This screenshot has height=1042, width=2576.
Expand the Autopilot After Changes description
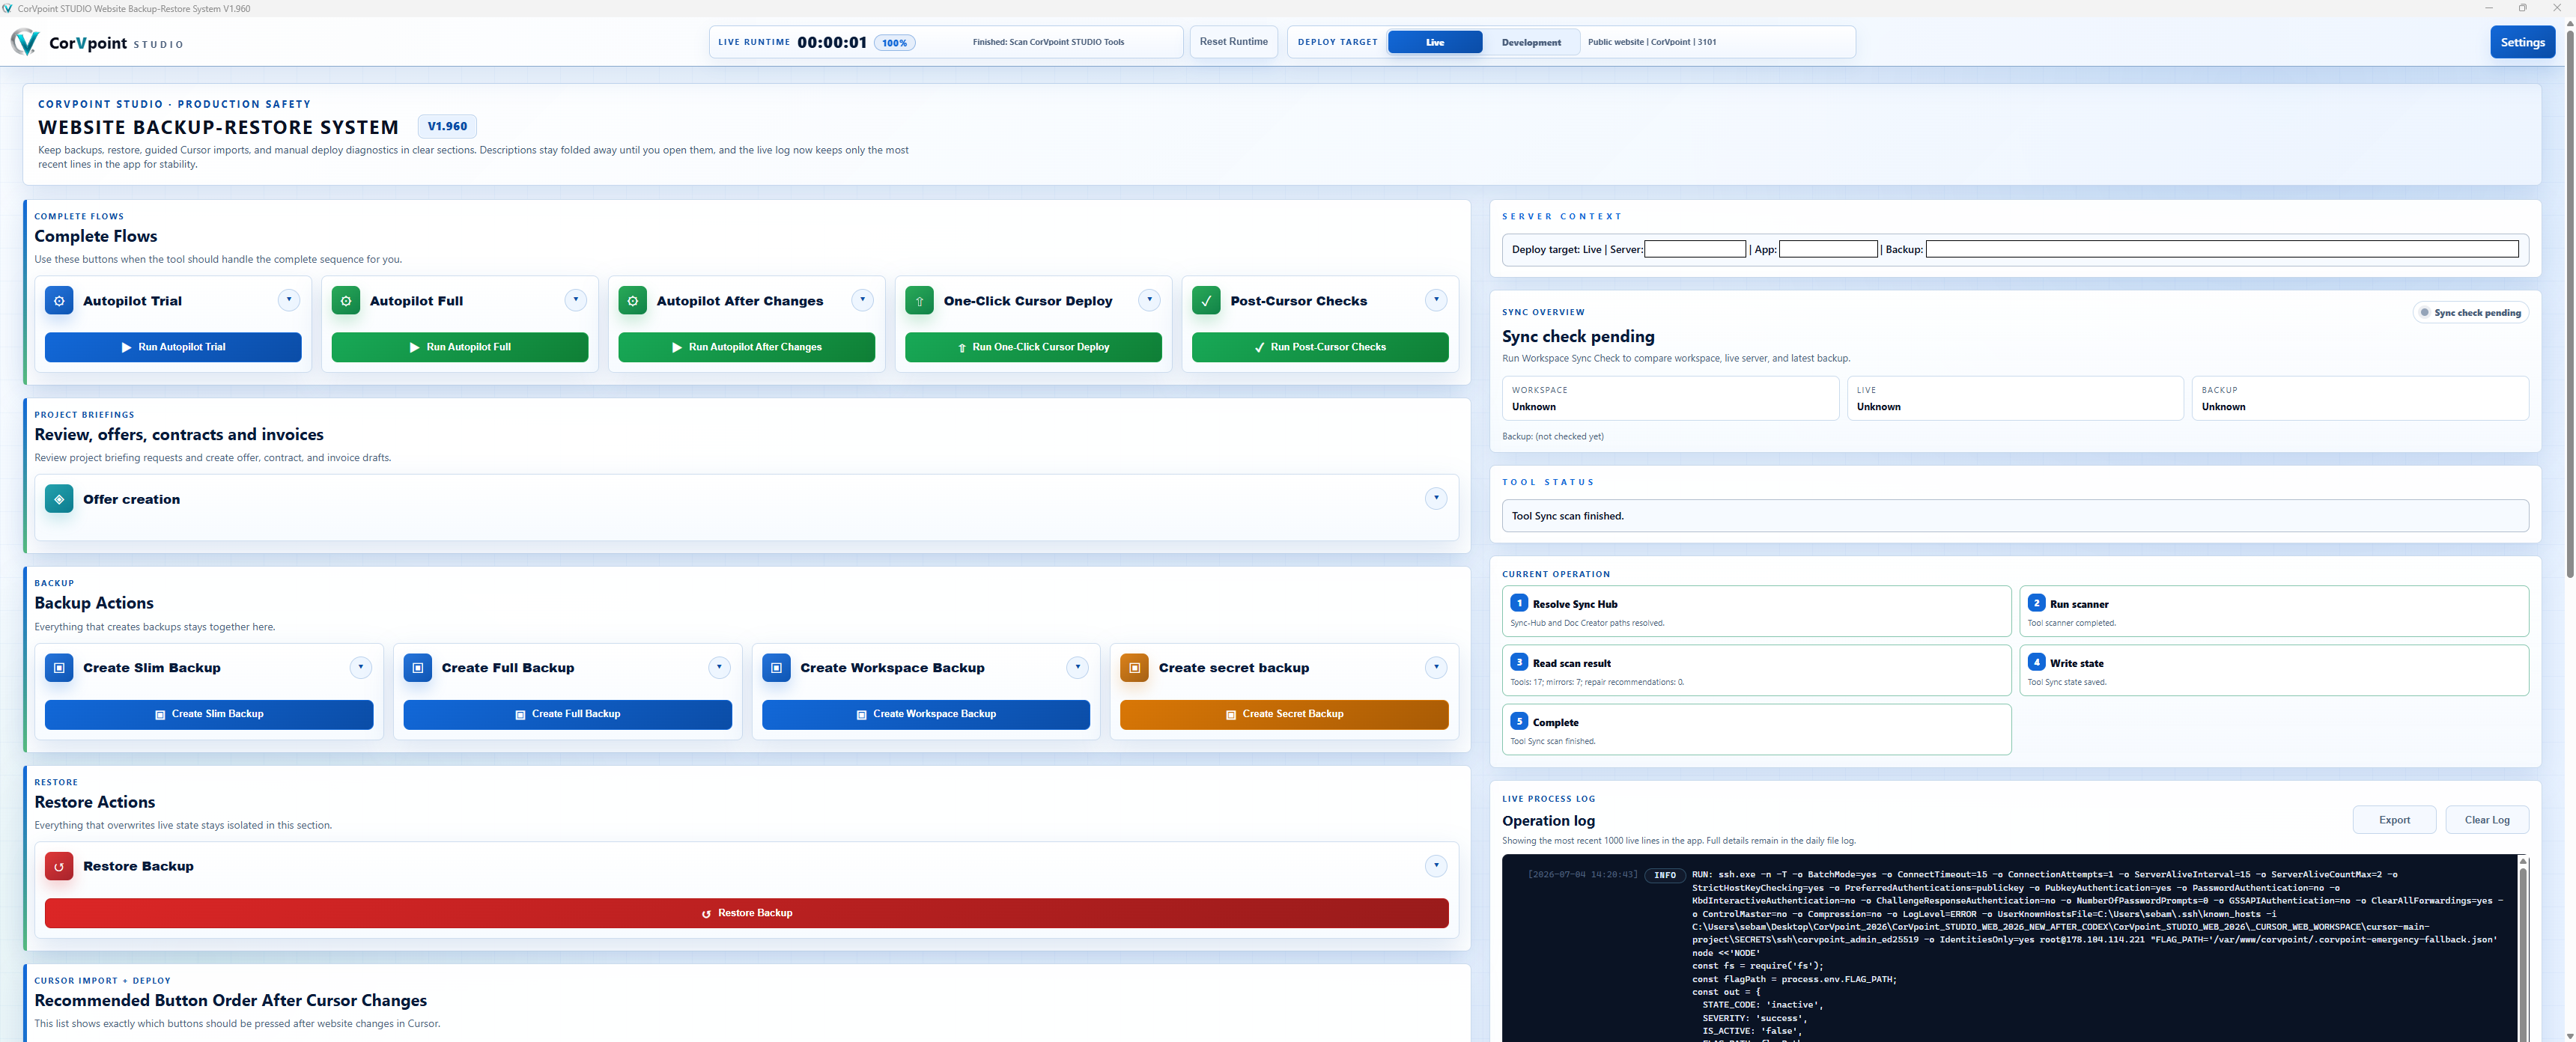(x=863, y=300)
